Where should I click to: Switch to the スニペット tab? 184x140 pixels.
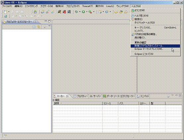click(x=143, y=96)
